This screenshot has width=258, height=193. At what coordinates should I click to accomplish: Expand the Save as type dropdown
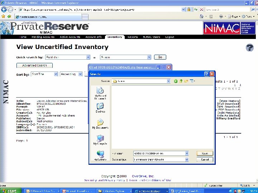187,159
